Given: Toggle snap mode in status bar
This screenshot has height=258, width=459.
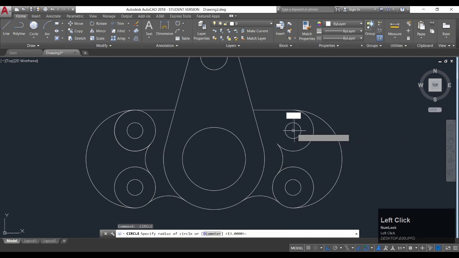Looking at the screenshot, I should coord(316,248).
